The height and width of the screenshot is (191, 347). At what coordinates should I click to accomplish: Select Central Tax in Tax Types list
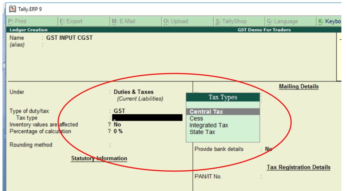pos(223,112)
